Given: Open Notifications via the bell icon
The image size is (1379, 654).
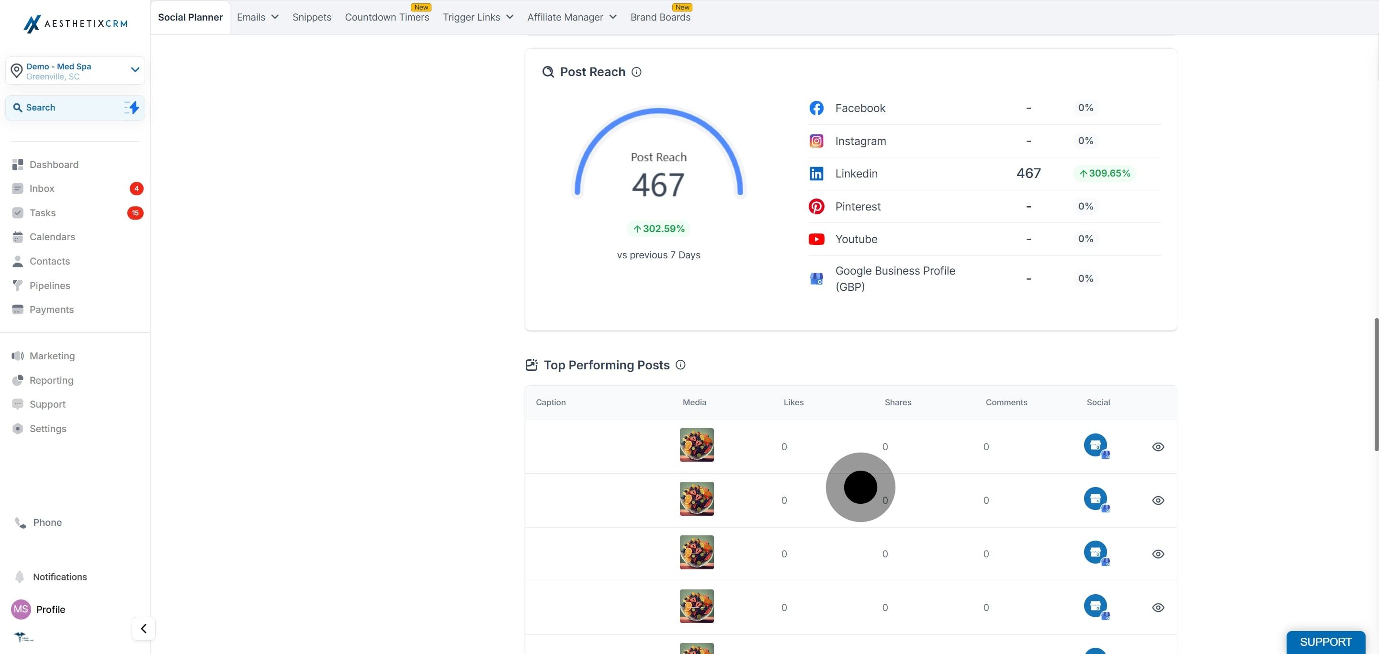Looking at the screenshot, I should [20, 576].
